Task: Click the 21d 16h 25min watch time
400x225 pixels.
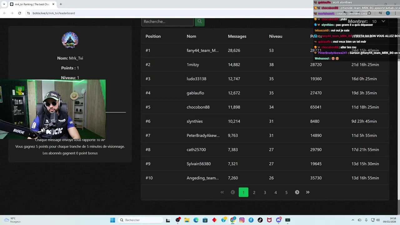Action: (x=365, y=65)
